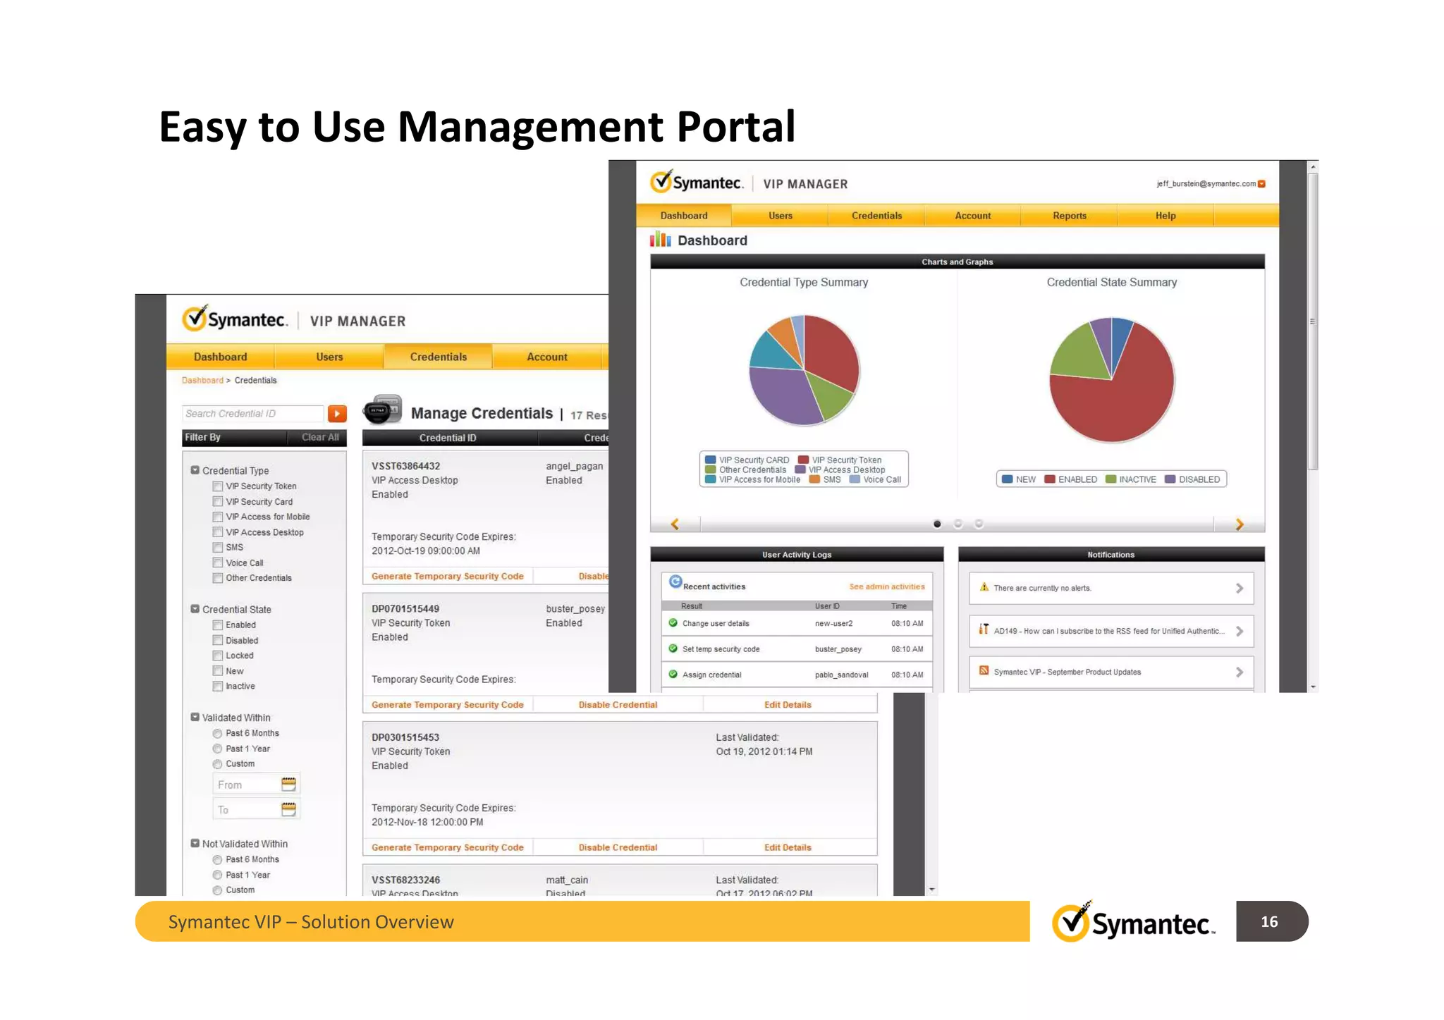Screen dimensions: 1444x1020
Task: Click the right carousel arrow under charts
Action: (1240, 524)
